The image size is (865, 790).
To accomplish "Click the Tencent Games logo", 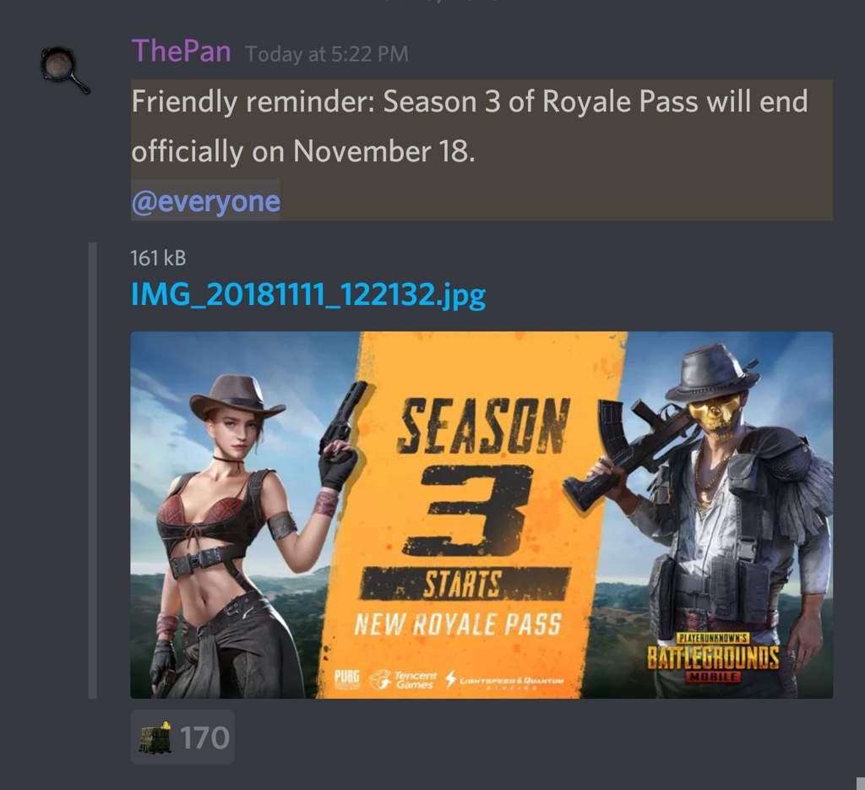I will [x=403, y=679].
